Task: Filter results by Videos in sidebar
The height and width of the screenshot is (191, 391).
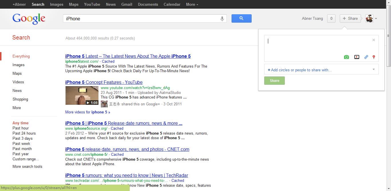Action: coord(18,82)
